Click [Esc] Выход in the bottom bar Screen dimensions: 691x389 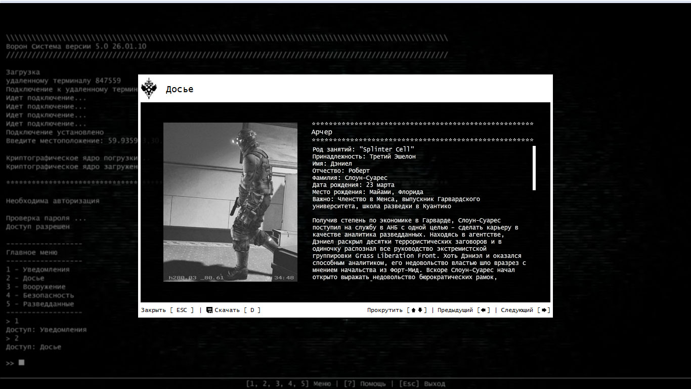[422, 383]
